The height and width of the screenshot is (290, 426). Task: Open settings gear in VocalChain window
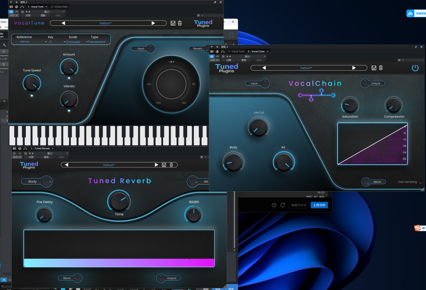(399, 60)
